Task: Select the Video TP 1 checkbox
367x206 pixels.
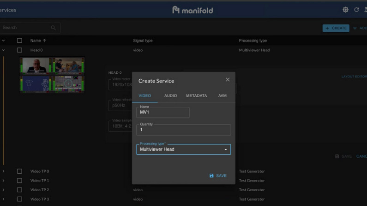Action: point(19,181)
